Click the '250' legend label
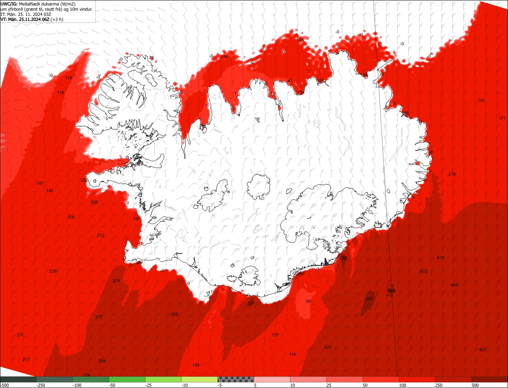Viewport: 508px width, 388px height. (x=439, y=385)
